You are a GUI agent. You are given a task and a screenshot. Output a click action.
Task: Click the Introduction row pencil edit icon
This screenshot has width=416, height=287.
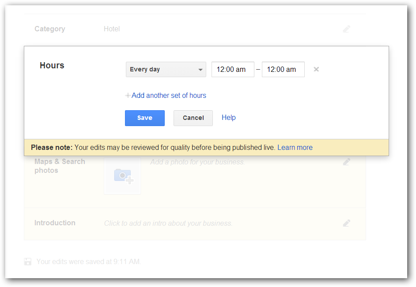pos(347,223)
